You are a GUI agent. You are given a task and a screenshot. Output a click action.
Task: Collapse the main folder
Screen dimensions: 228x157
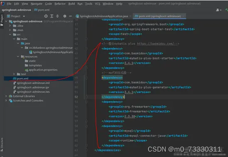pos(14,39)
